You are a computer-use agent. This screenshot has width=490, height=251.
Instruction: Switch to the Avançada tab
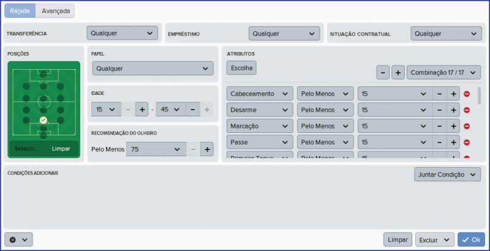point(56,10)
